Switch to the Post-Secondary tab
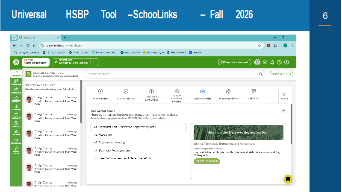 coord(228,94)
